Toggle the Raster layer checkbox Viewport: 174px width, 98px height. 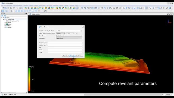[5, 23]
